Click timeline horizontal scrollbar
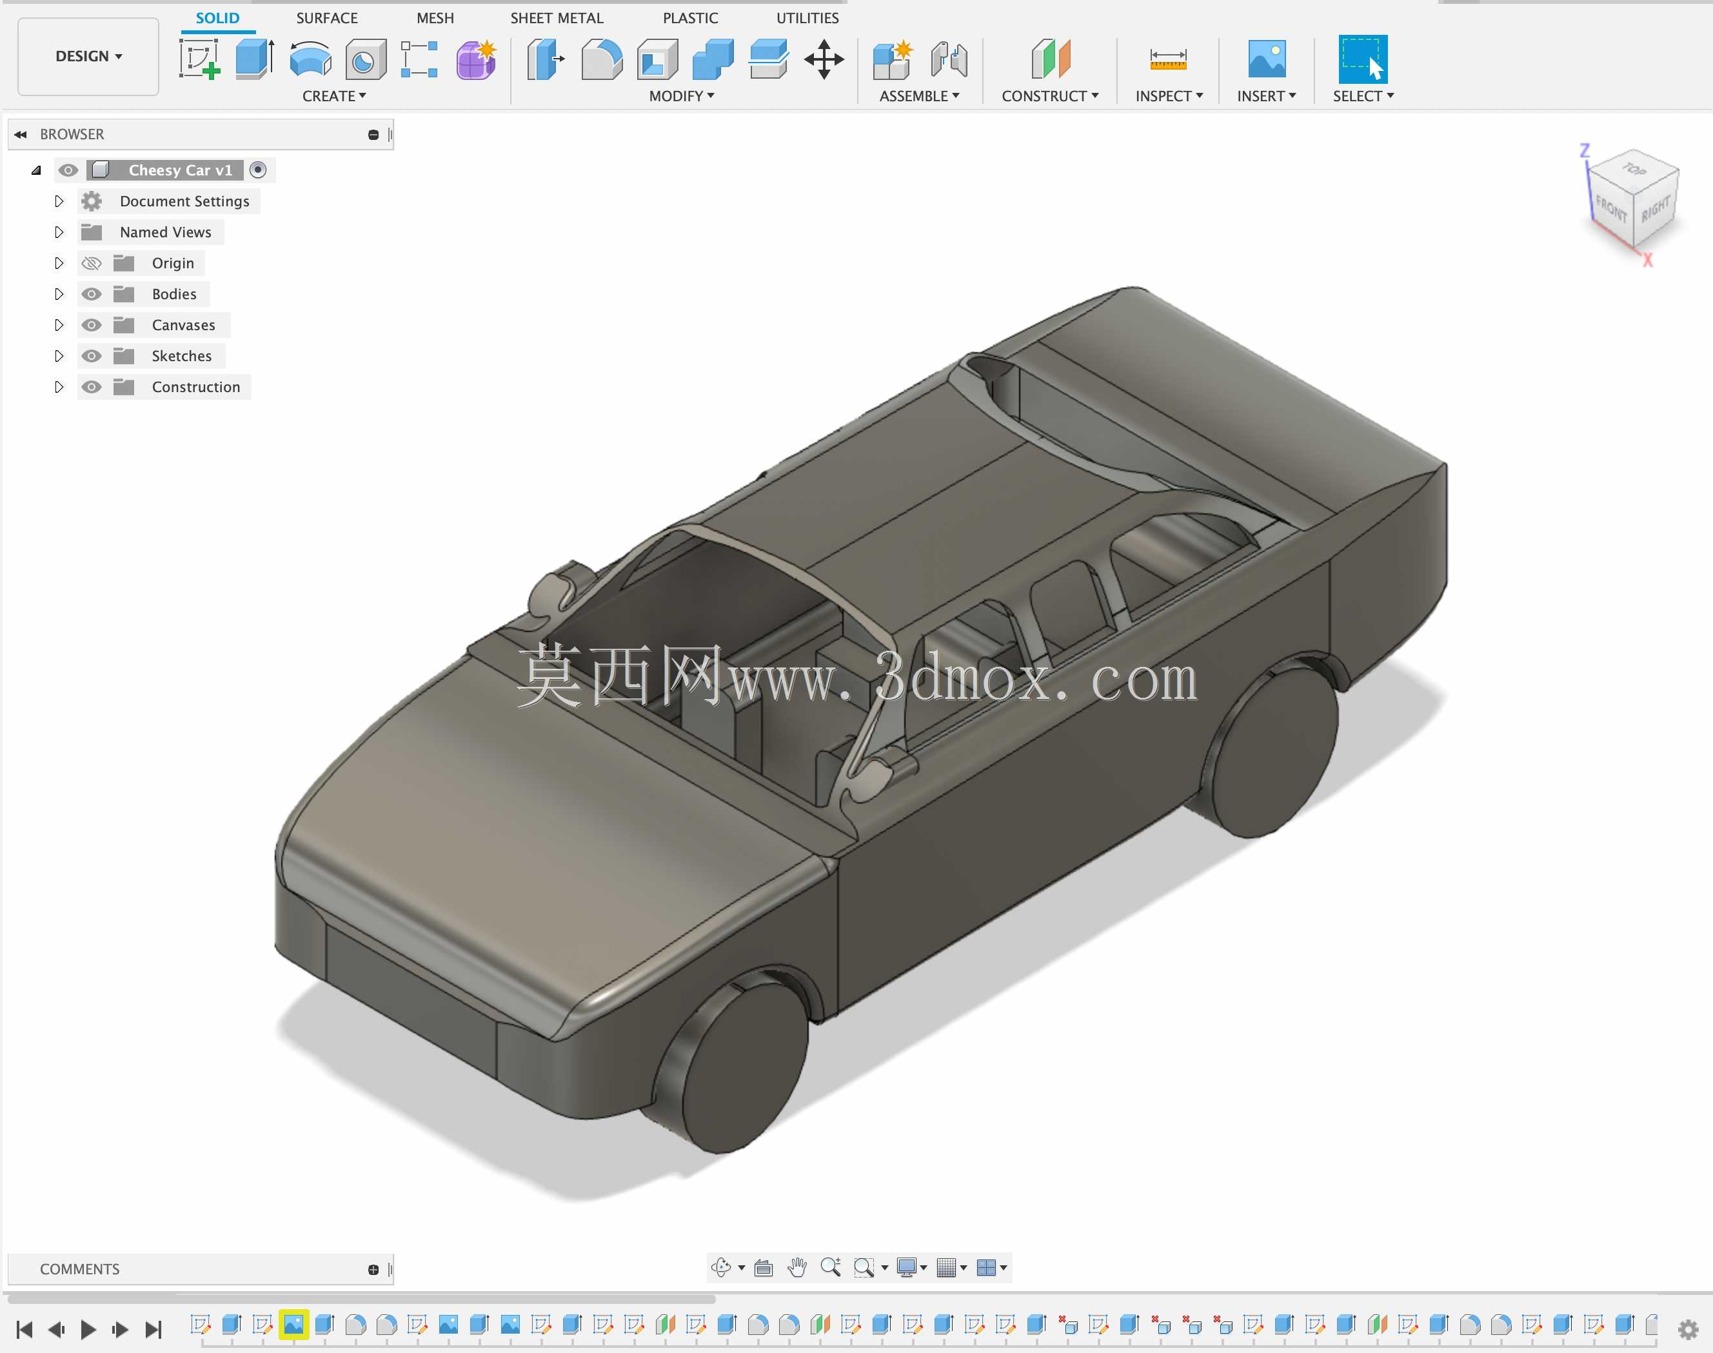This screenshot has width=1713, height=1353. (361, 1298)
